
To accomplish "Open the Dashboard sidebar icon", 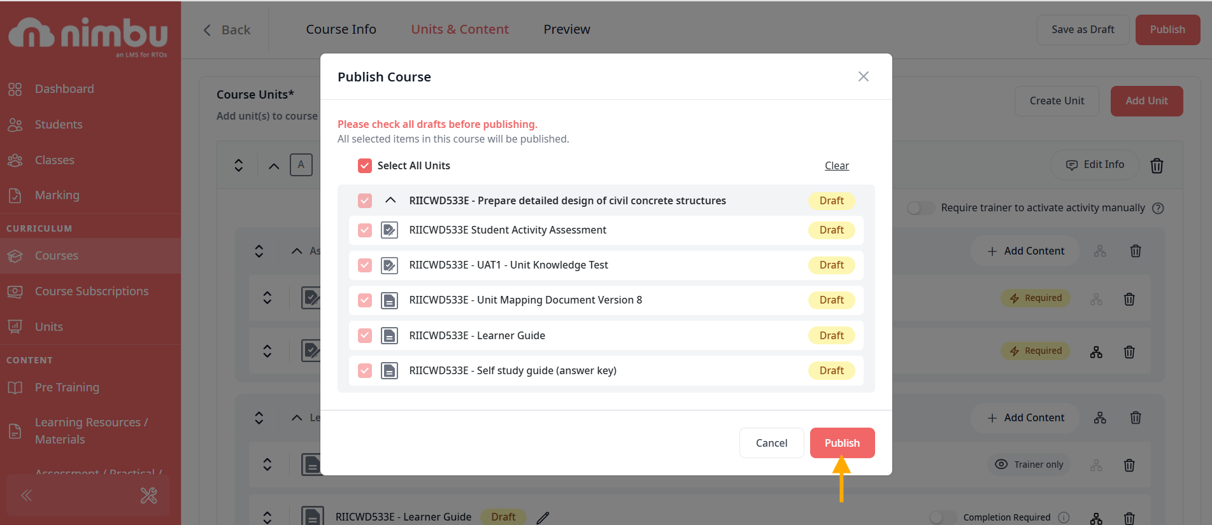I will (15, 89).
